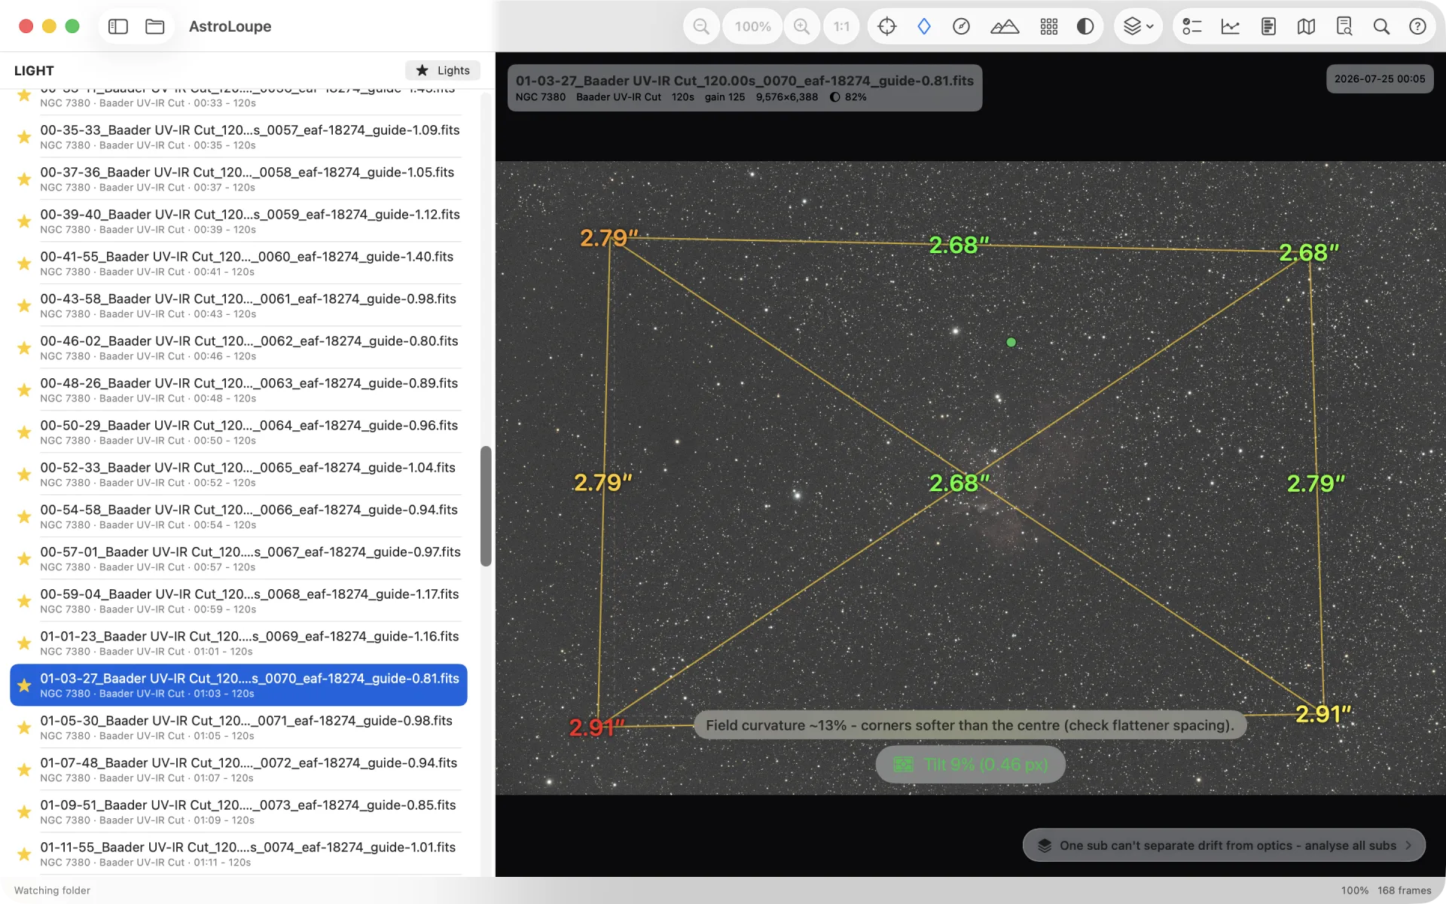Set zoom with the 1:1 button

841,26
